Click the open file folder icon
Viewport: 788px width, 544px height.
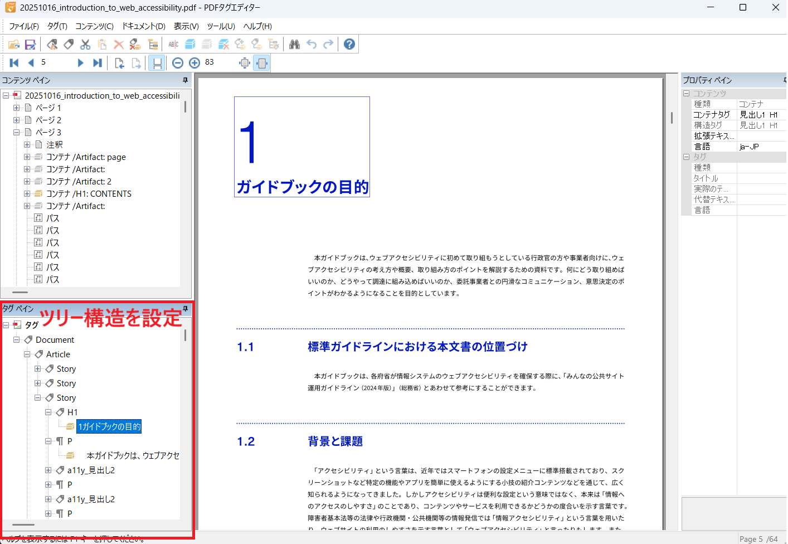pos(14,45)
